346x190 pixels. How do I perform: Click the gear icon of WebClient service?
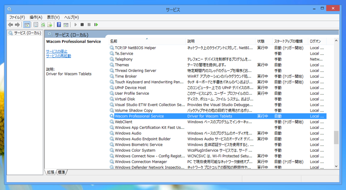click(x=112, y=122)
